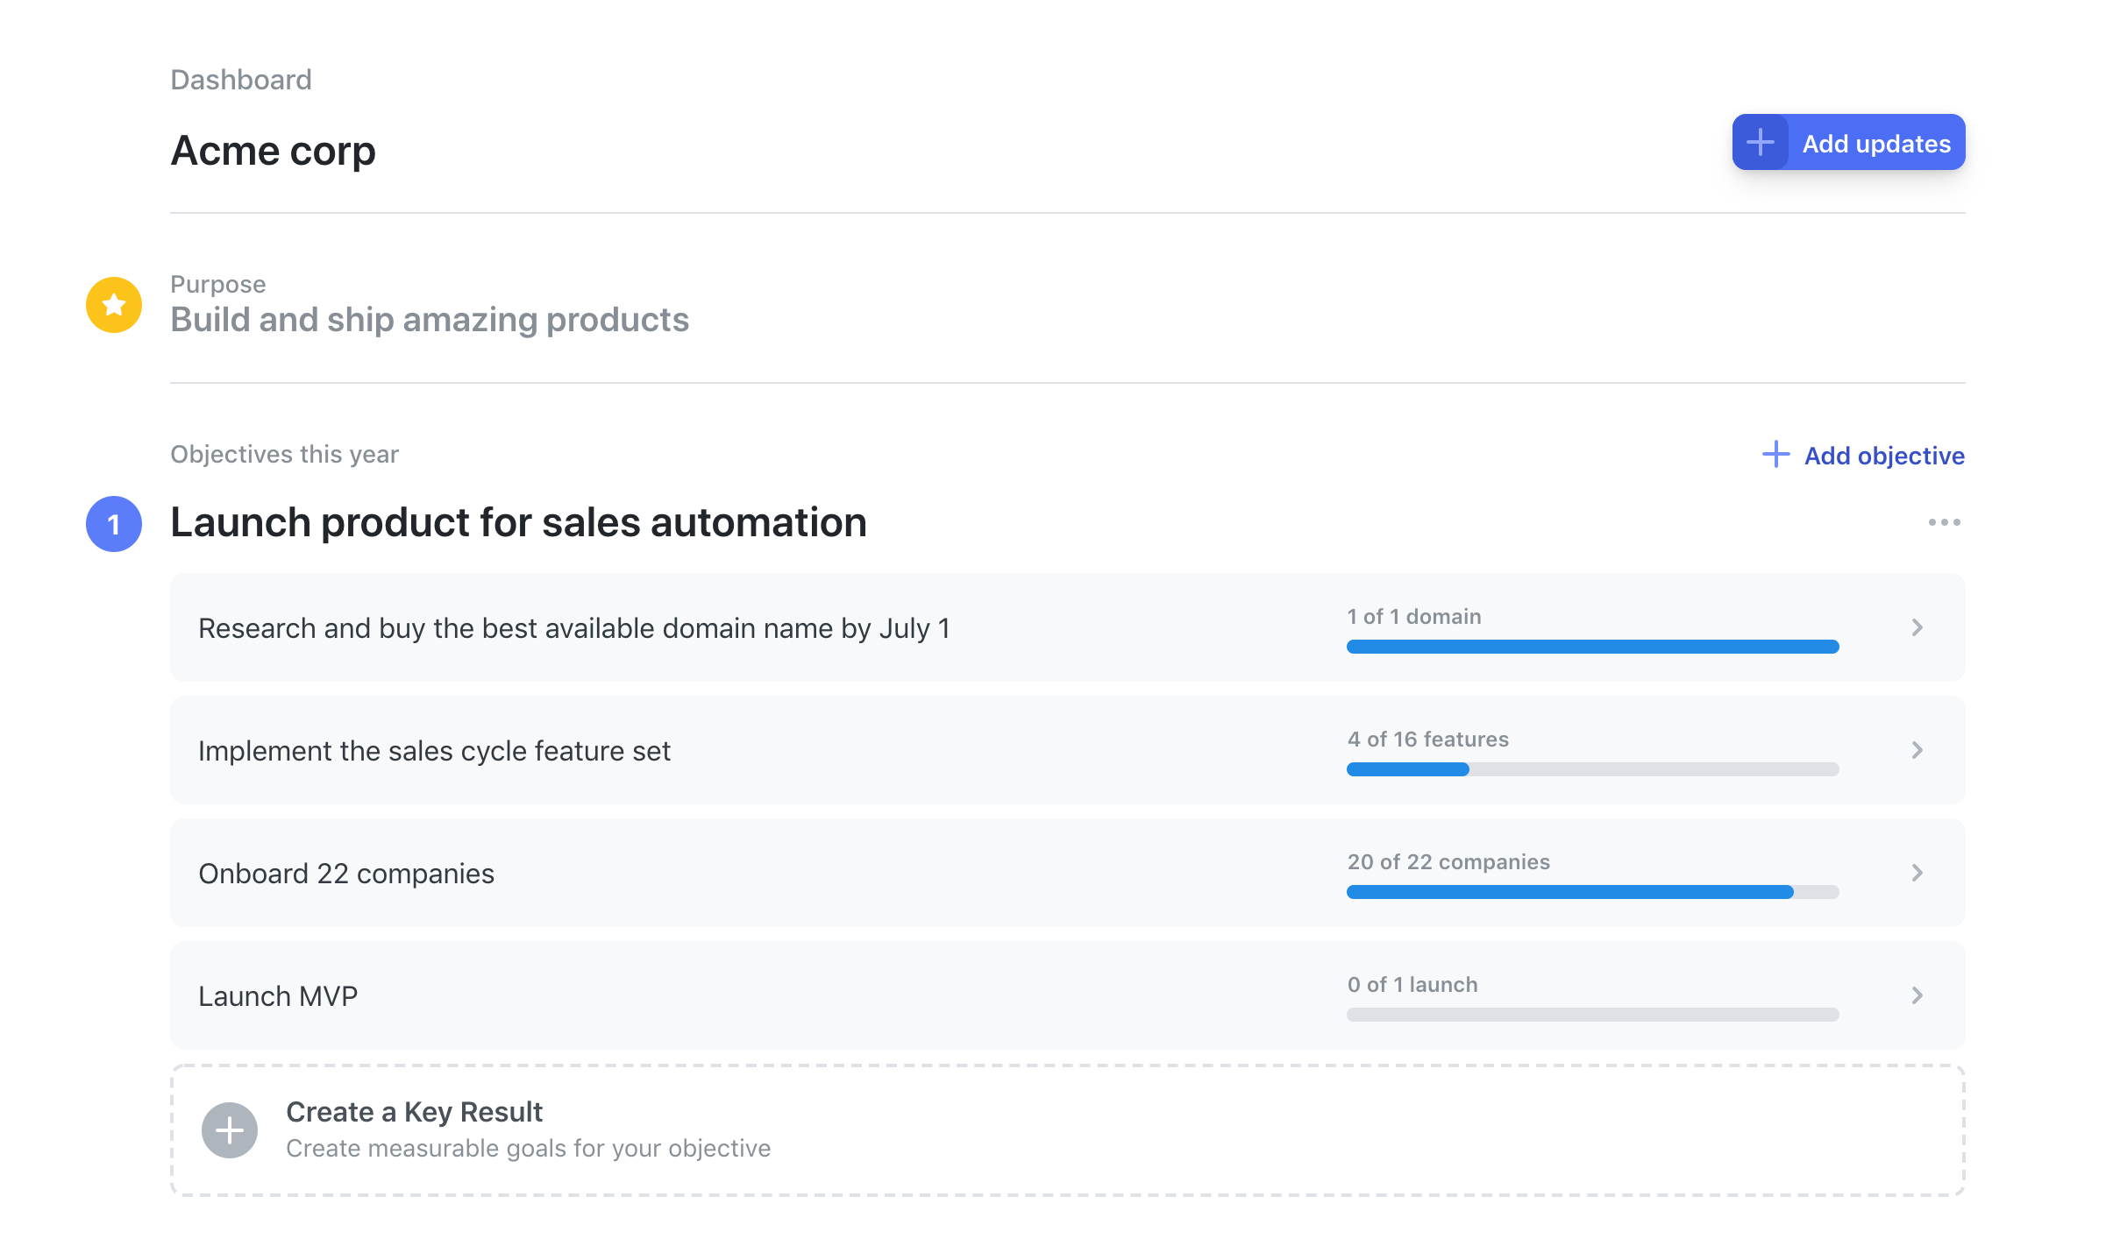The width and height of the screenshot is (2106, 1253).
Task: Open the three-dot menu for the objective
Action: click(x=1944, y=522)
